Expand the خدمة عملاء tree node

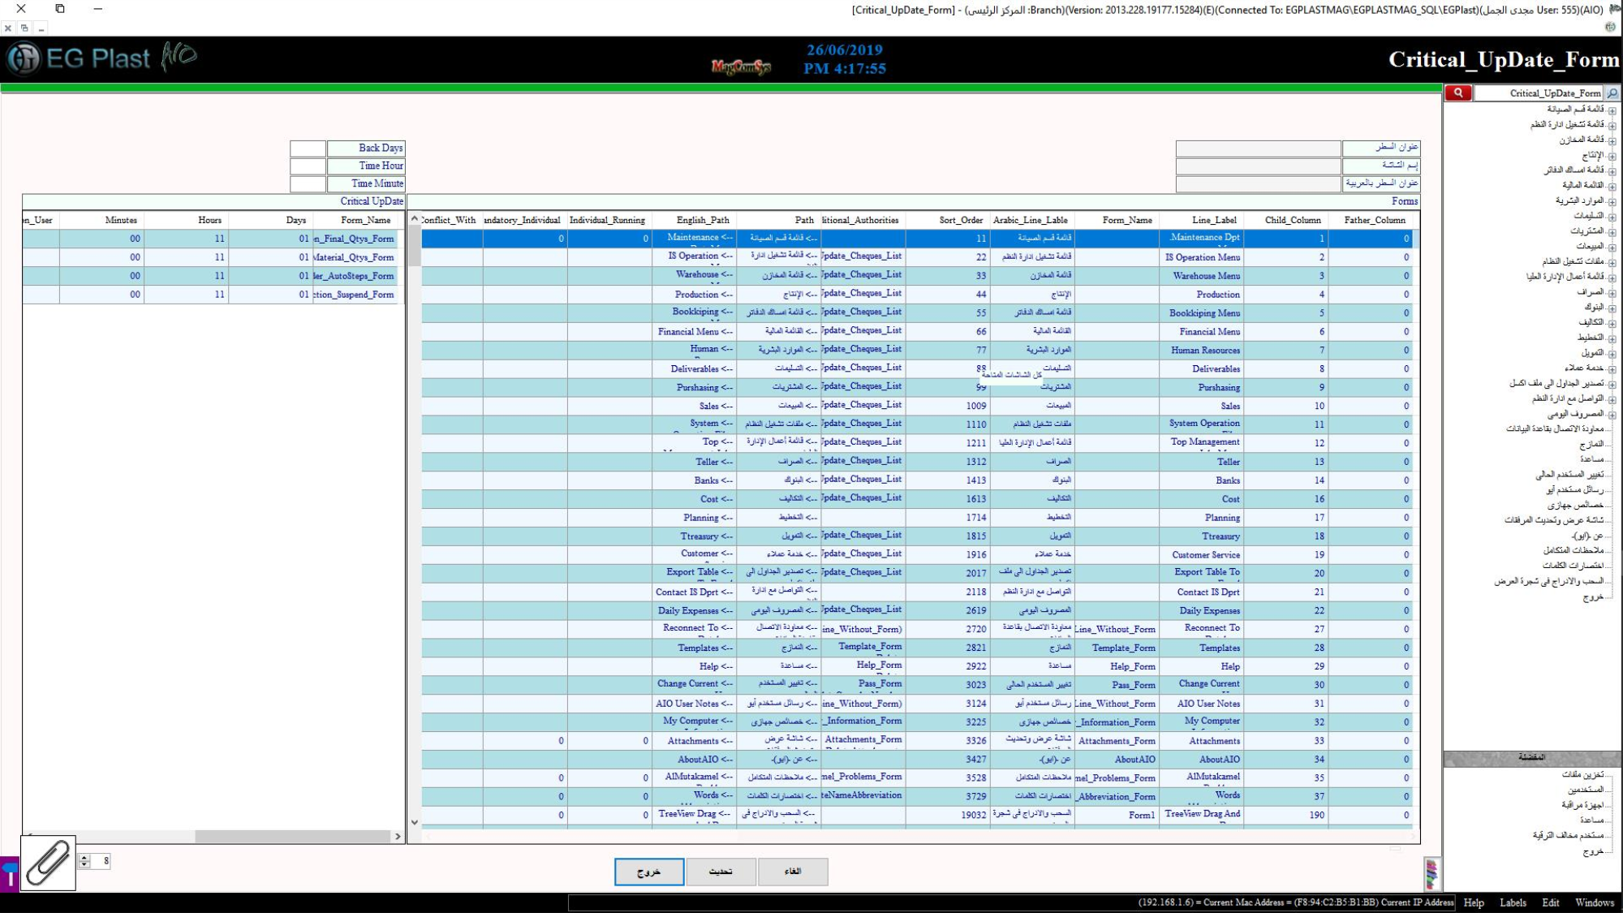coord(1612,369)
